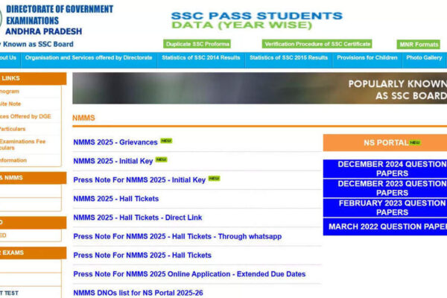Image resolution: width=447 pixels, height=298 pixels.
Task: Click the New badge next to NMMS 2025 - Initial Key
Action: (x=161, y=159)
